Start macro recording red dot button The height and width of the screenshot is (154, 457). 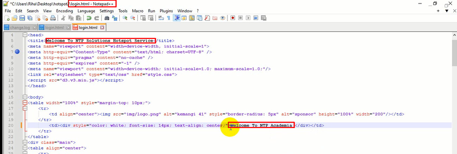[233, 18]
